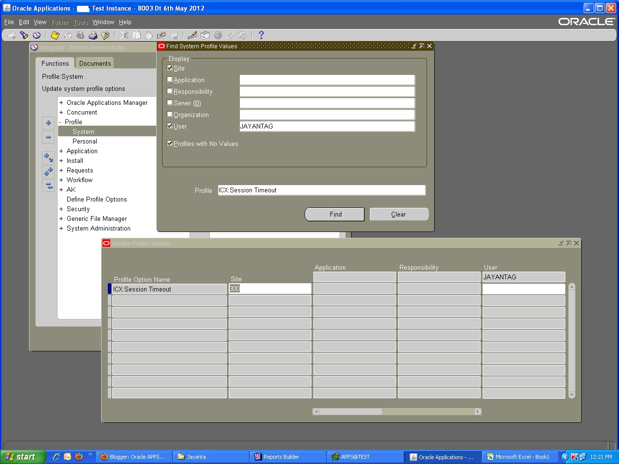Select the Print toolbar icon
Screen dimensions: 619x464
(93, 35)
